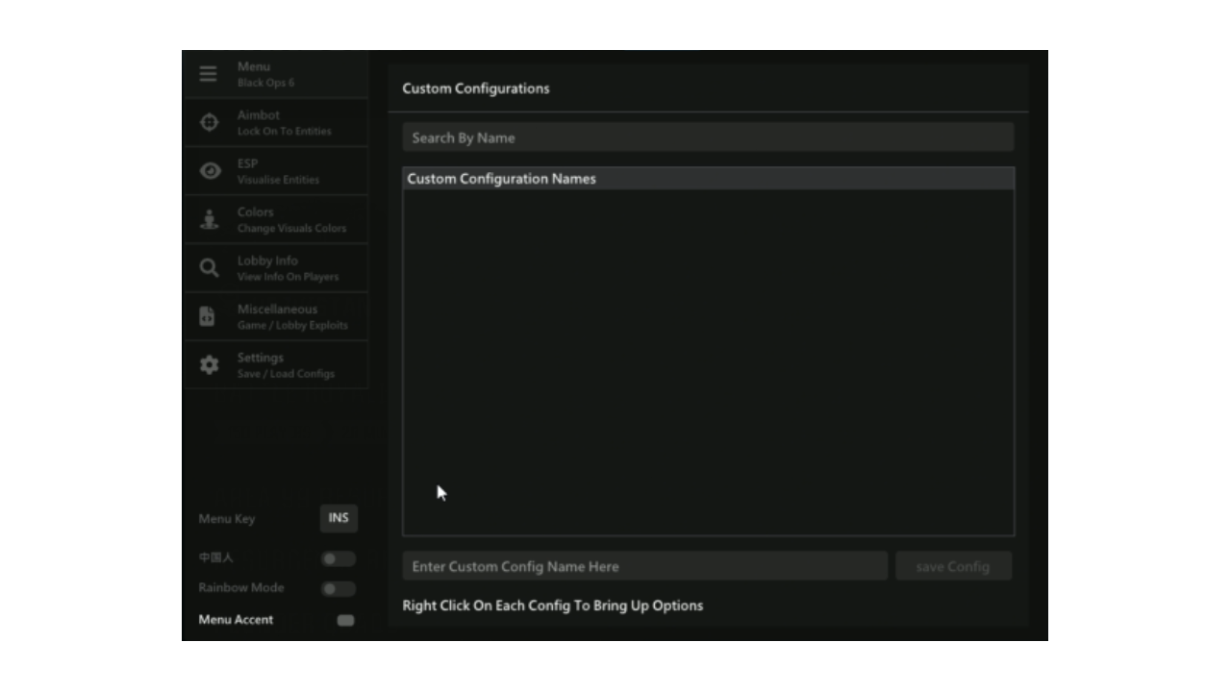1231x692 pixels.
Task: Toggle the 中国人 language switch
Action: (x=339, y=558)
